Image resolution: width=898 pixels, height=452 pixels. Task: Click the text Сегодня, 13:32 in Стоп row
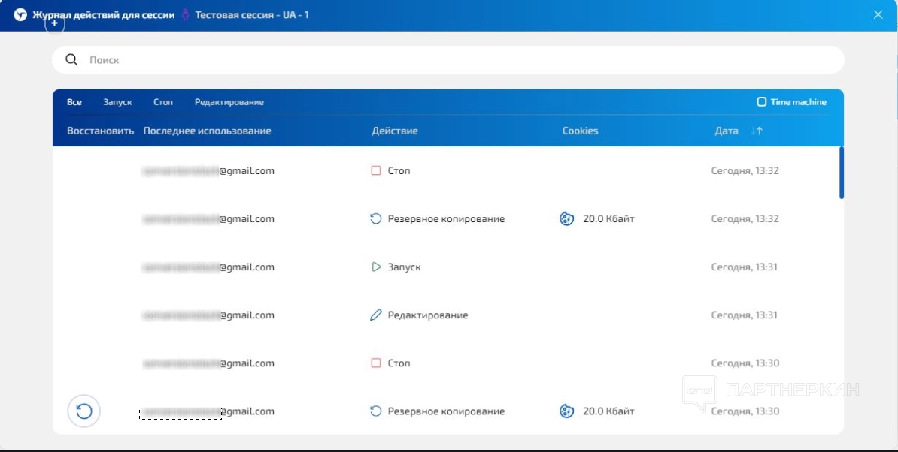[745, 170]
